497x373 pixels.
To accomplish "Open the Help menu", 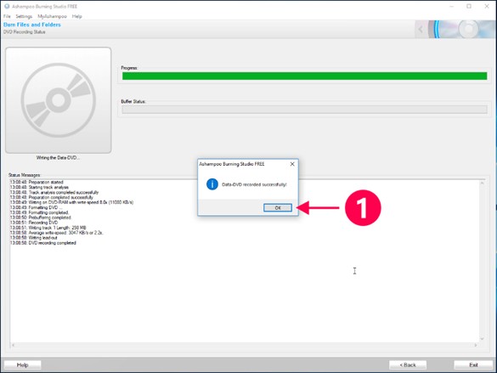I will pyautogui.click(x=76, y=16).
